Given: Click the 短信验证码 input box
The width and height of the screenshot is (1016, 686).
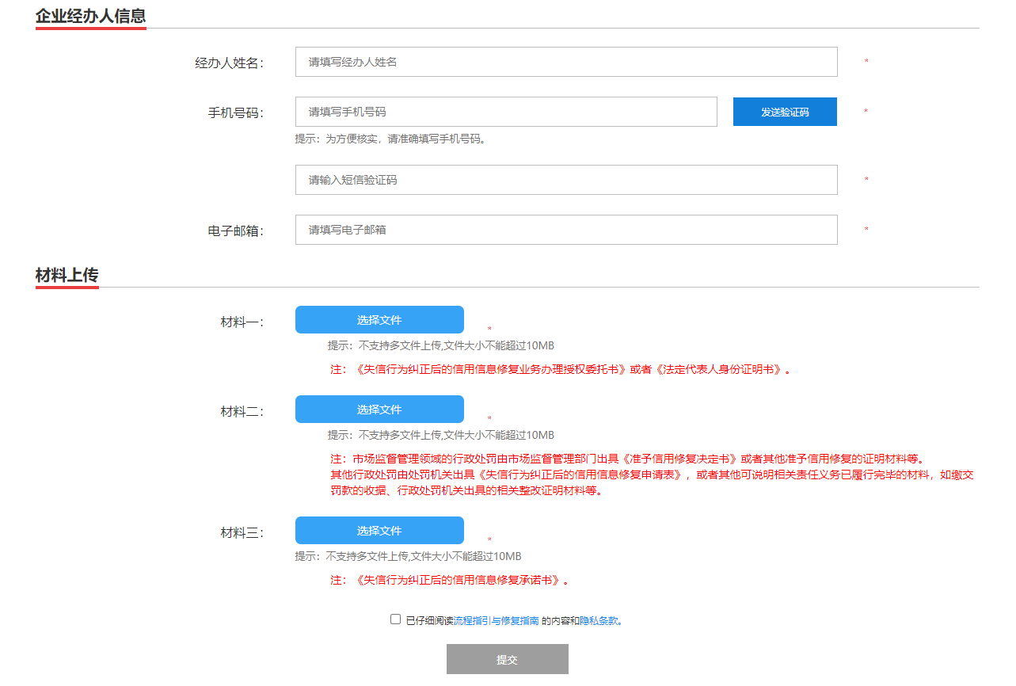Looking at the screenshot, I should [x=565, y=180].
